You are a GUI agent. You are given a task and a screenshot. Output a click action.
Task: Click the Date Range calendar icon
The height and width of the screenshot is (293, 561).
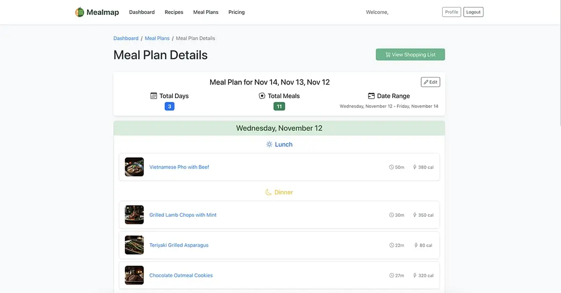(x=372, y=95)
